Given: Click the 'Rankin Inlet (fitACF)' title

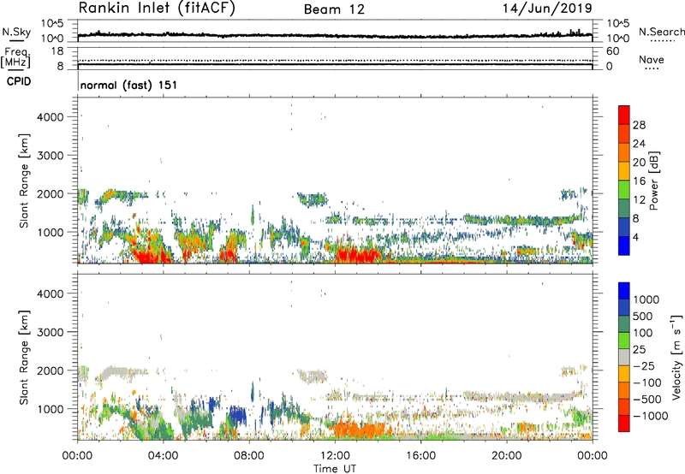Looking at the screenshot, I should 157,8.
